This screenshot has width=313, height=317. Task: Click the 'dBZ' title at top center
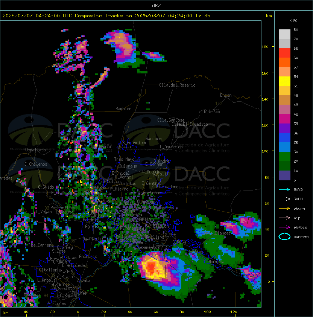(156, 5)
